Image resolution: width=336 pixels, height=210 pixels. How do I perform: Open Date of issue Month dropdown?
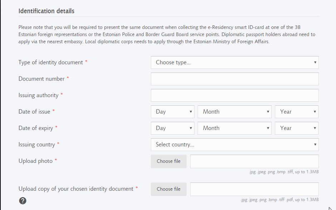(234, 112)
